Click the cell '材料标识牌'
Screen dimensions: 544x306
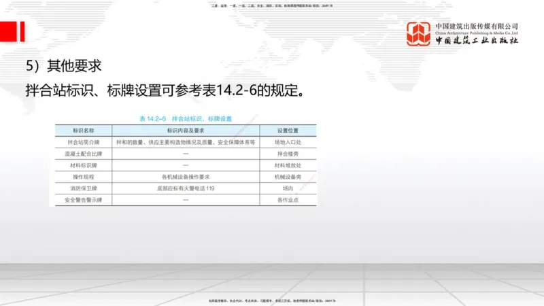click(83, 165)
